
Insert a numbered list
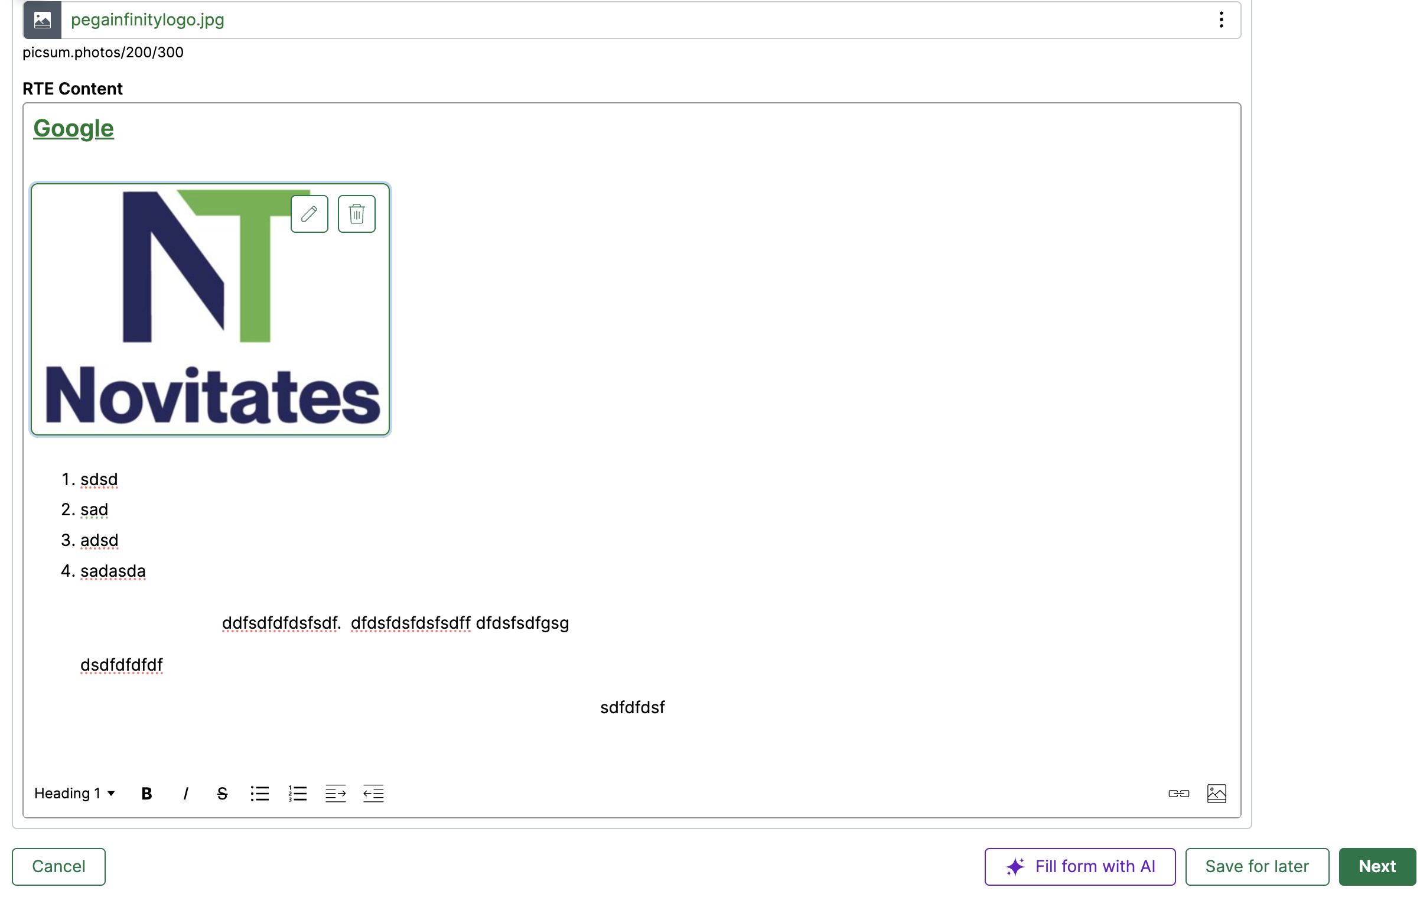pyautogui.click(x=297, y=794)
